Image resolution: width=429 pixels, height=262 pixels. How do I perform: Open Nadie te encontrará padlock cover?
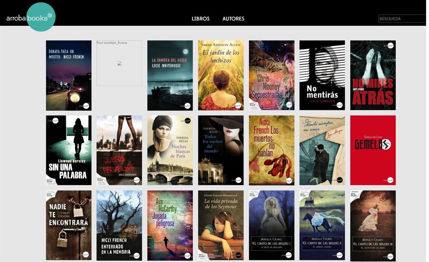[69, 225]
